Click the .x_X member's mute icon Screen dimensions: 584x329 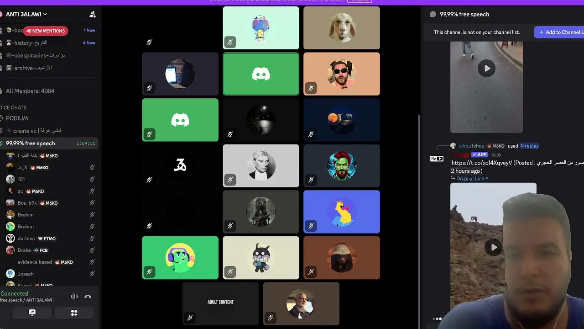(92, 168)
